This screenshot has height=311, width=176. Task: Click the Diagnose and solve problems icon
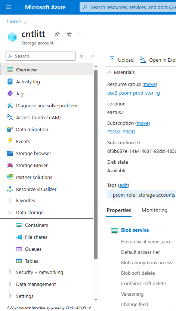pyautogui.click(x=10, y=105)
